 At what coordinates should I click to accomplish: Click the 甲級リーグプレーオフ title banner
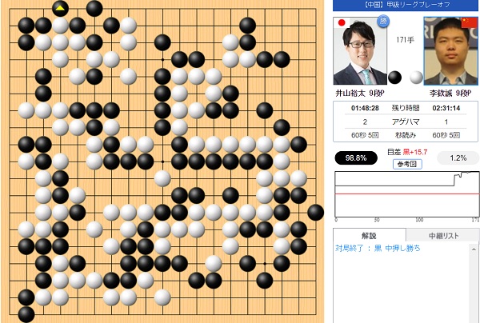(x=406, y=6)
